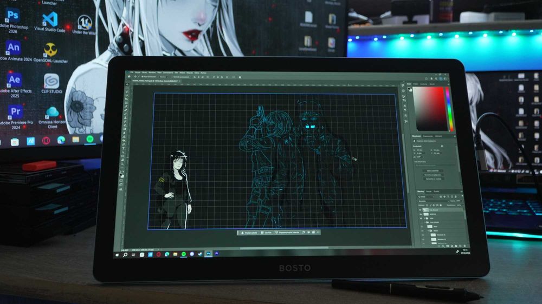Open Warstwa (Layer) menu in menu bar
The image size is (542, 304).
pos(152,73)
